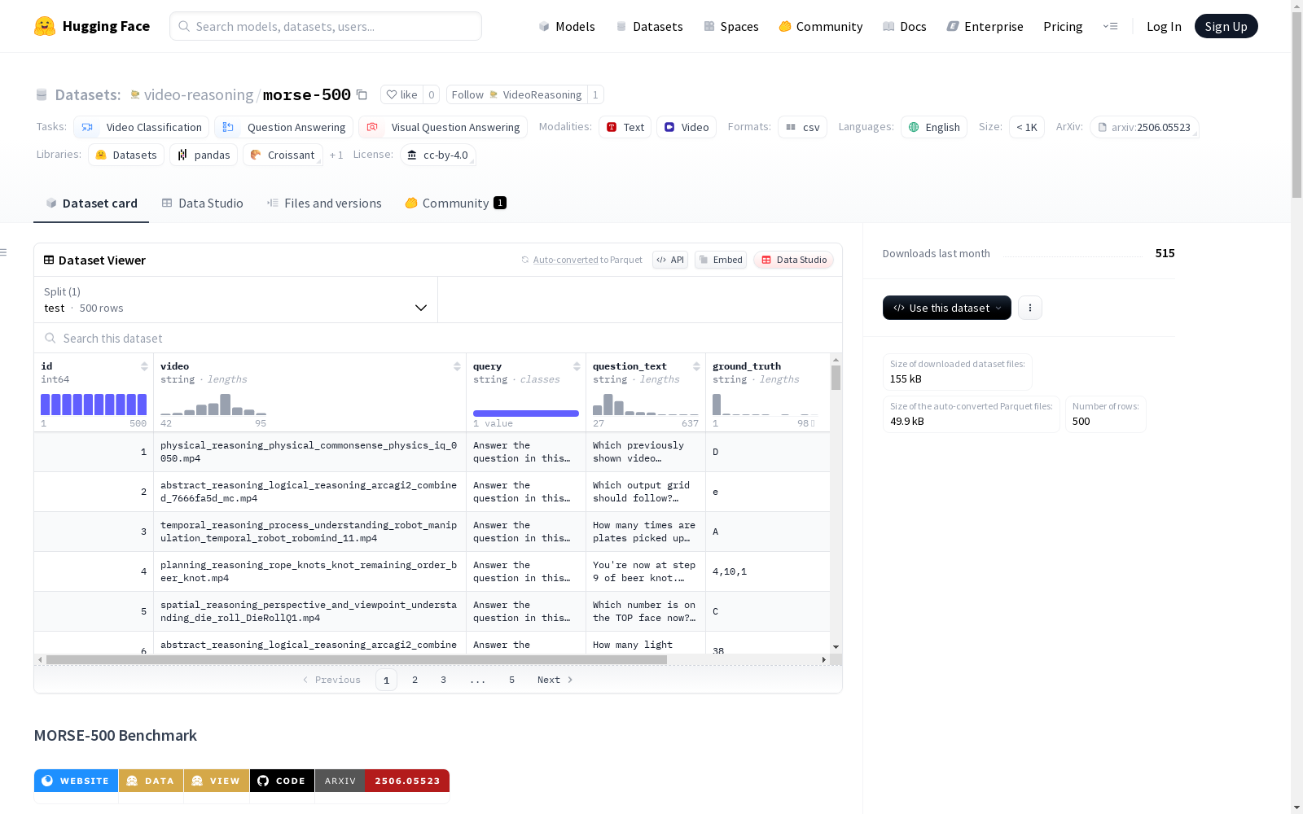Image resolution: width=1303 pixels, height=814 pixels.
Task: Open the Question Answering task tag
Action: pos(283,127)
